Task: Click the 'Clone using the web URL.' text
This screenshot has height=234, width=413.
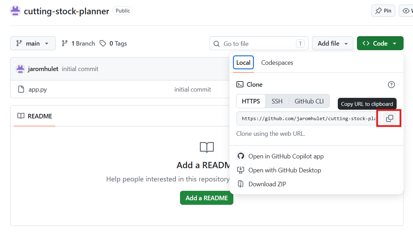Action: pos(271,134)
